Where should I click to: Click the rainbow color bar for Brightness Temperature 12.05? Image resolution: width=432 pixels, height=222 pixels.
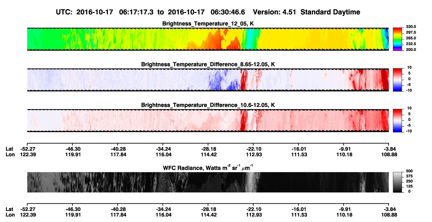[397, 39]
